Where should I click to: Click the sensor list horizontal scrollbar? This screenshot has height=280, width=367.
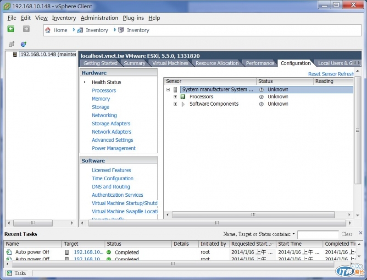253,215
